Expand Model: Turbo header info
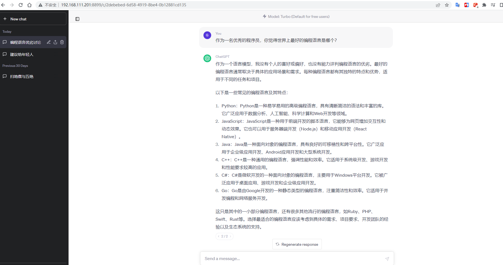 [x=296, y=16]
